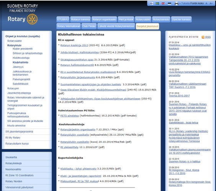The image size is (216, 191).
Task: Open Suomen Rotary r.y:n hallitus link
Action: (x=185, y=162)
